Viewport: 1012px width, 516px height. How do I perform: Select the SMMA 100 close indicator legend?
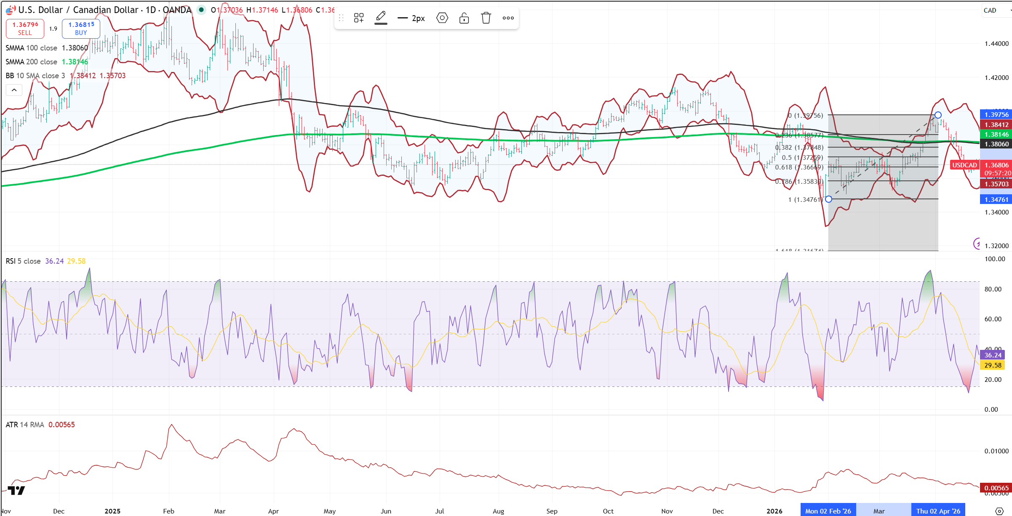point(31,48)
